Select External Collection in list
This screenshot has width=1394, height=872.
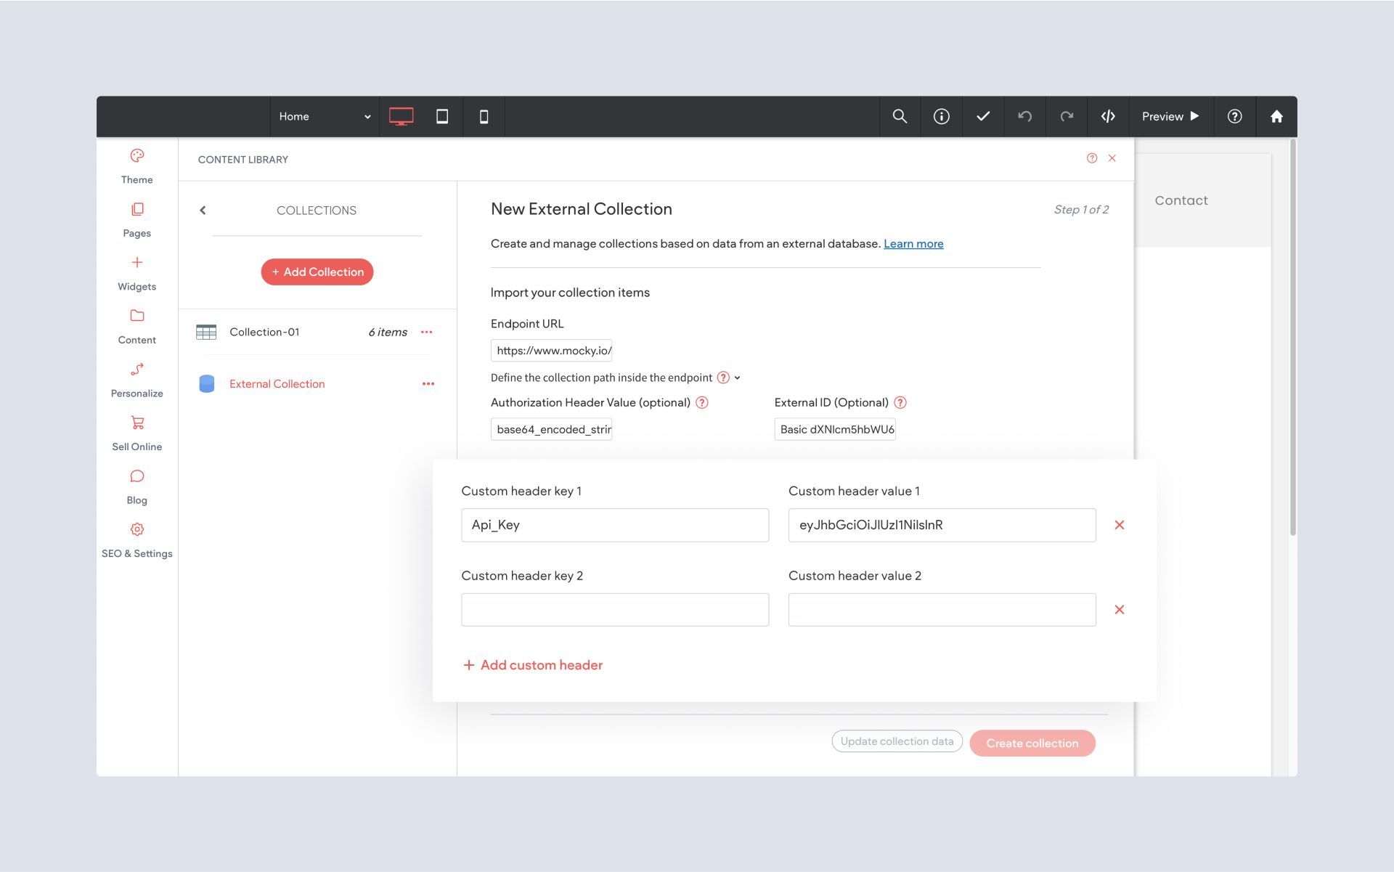tap(277, 384)
